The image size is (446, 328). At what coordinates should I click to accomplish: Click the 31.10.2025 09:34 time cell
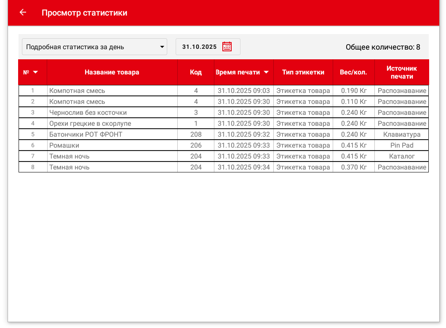pyautogui.click(x=243, y=167)
